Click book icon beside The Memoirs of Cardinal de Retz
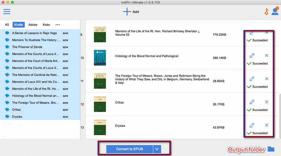The height and width of the screenshot is (156, 281). tap(7, 75)
